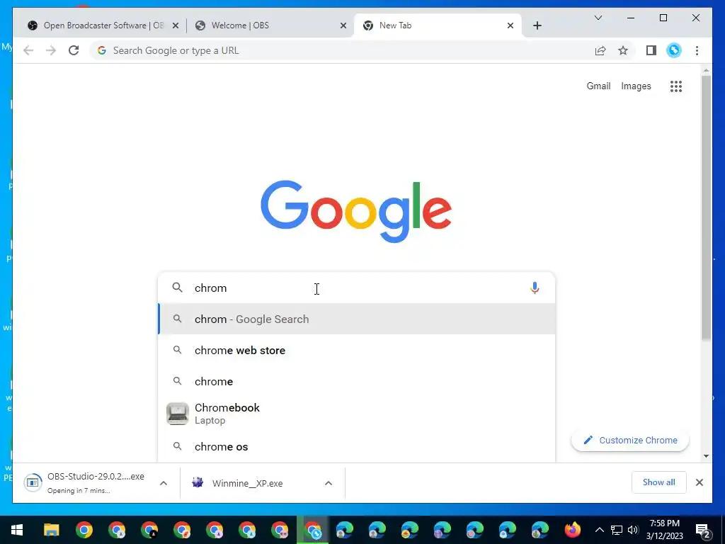Click the Google search box containing chrom
Viewport: 725px width, 544px height.
[356, 288]
